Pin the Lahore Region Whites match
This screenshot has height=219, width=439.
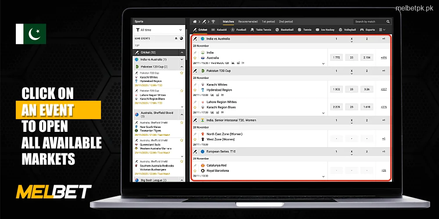click(x=195, y=102)
